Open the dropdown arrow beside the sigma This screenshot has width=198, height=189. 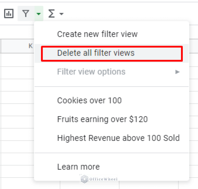coord(61,14)
